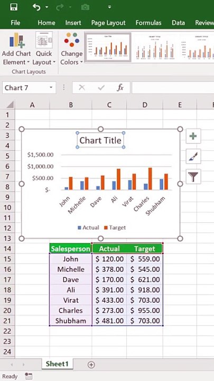The image size is (214, 381).
Task: Click the Redo arrow icon
Action: coord(59,7)
